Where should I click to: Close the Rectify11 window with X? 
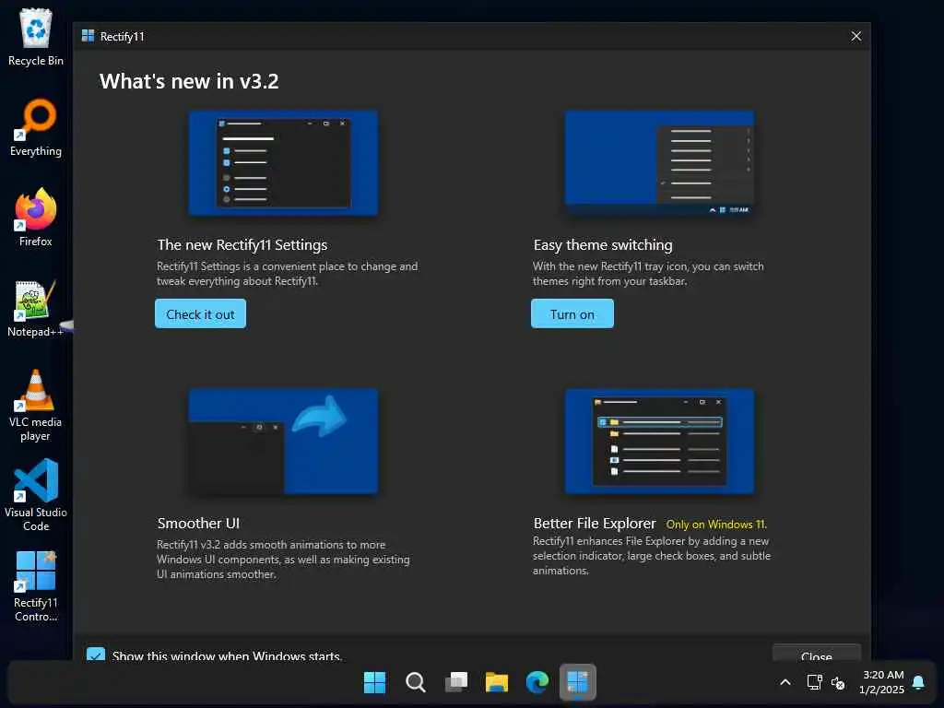856,36
